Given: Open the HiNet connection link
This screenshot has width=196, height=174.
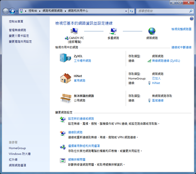Looking at the screenshot, I should click(156, 83).
